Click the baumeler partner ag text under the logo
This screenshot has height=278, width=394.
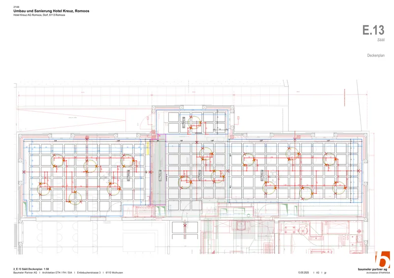point(374,269)
